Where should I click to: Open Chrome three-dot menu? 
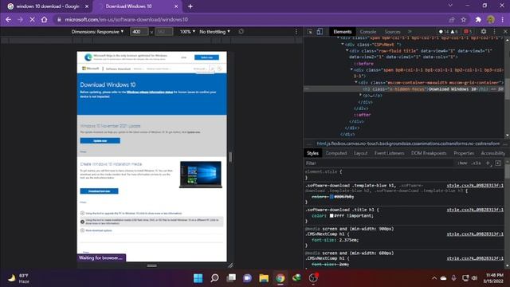[x=503, y=19]
